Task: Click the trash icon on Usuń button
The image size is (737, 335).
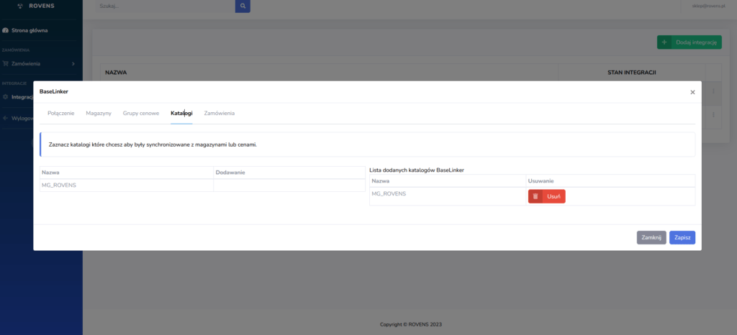Action: 535,196
